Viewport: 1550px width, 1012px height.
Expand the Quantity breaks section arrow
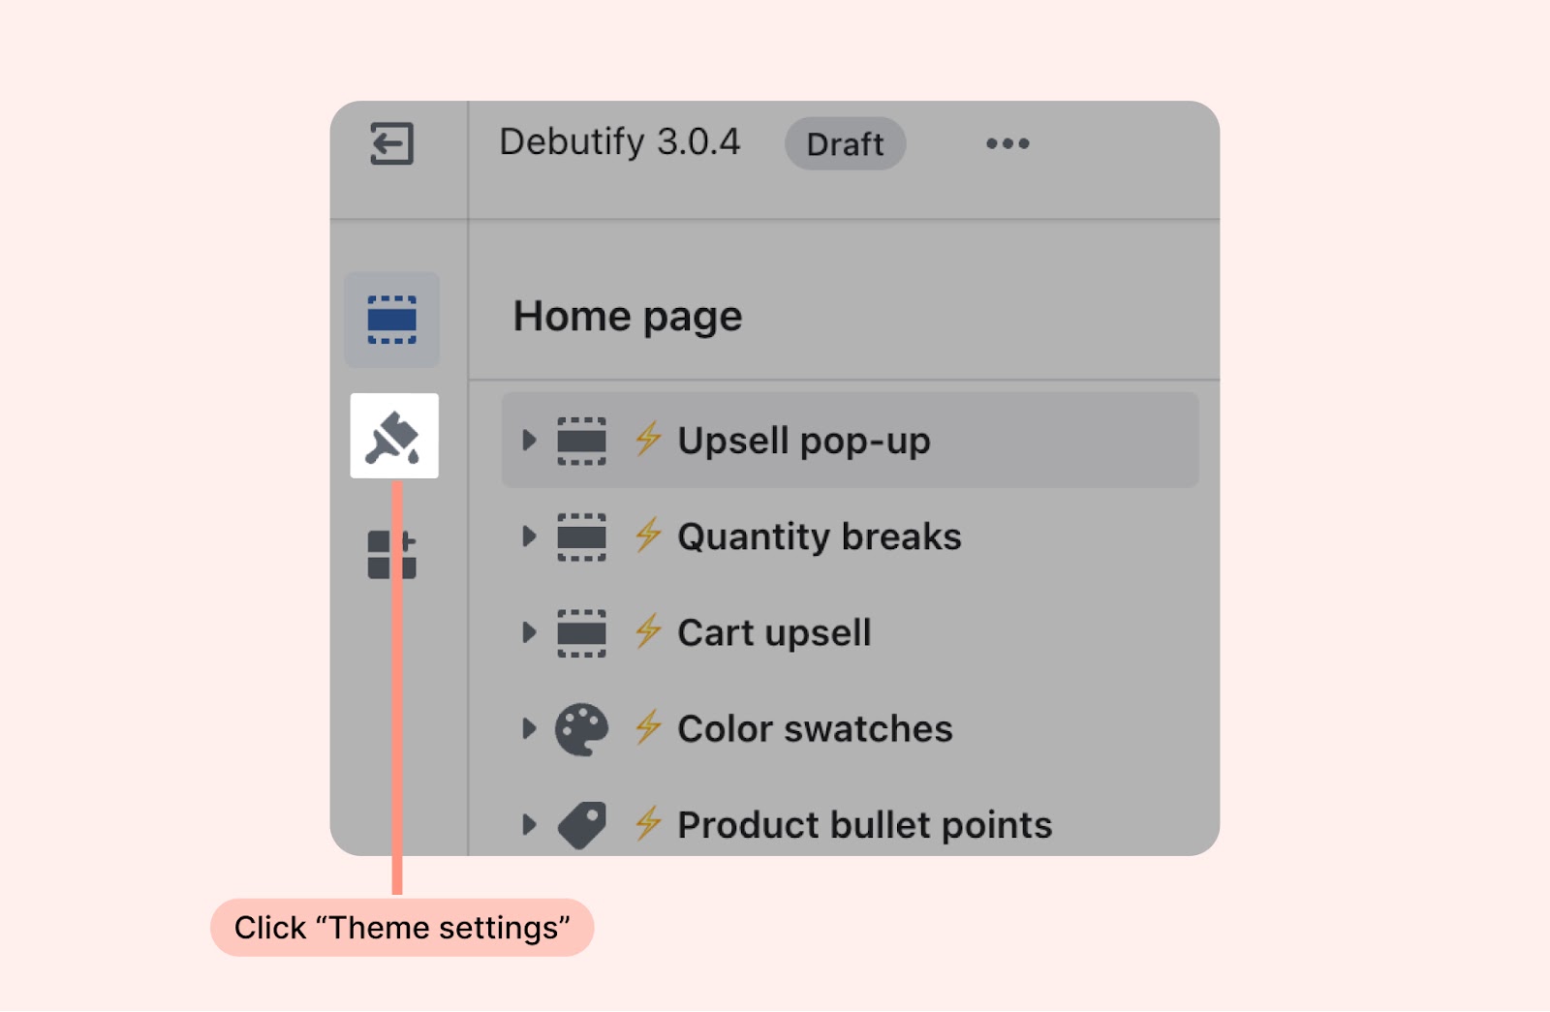[529, 537]
